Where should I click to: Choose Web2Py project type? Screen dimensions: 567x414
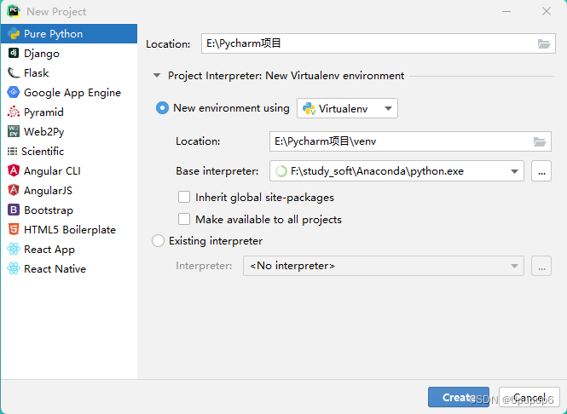coord(69,131)
